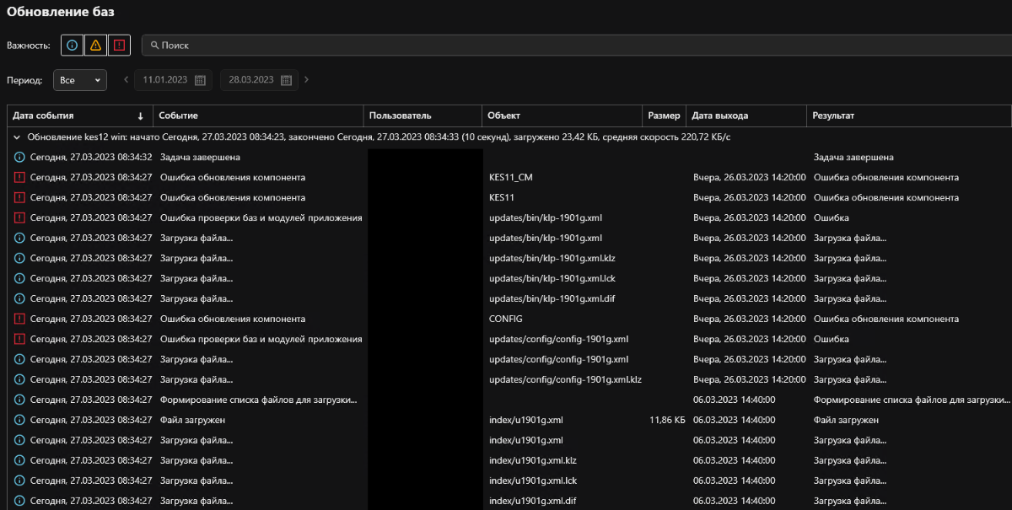Screen dimensions: 1012x510
Task: Collapse the Обновление kes12 win group
Action: (x=18, y=137)
